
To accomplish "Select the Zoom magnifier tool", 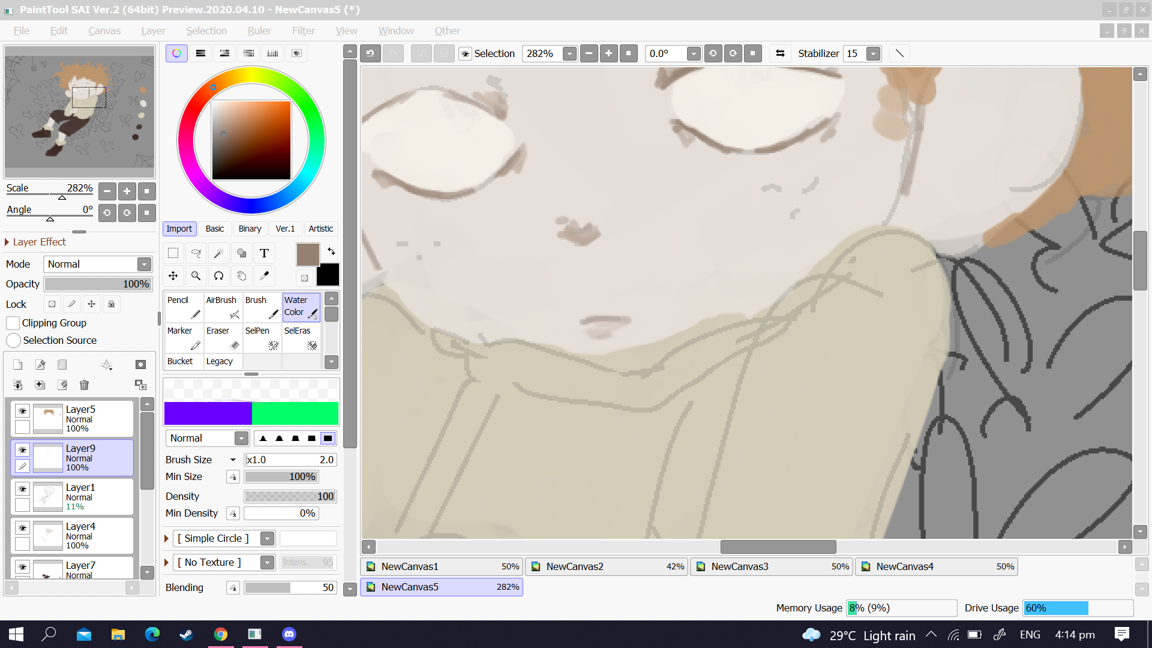I will [196, 276].
